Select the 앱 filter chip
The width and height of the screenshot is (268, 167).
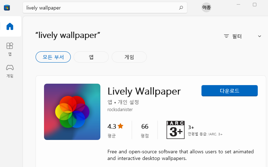point(91,57)
